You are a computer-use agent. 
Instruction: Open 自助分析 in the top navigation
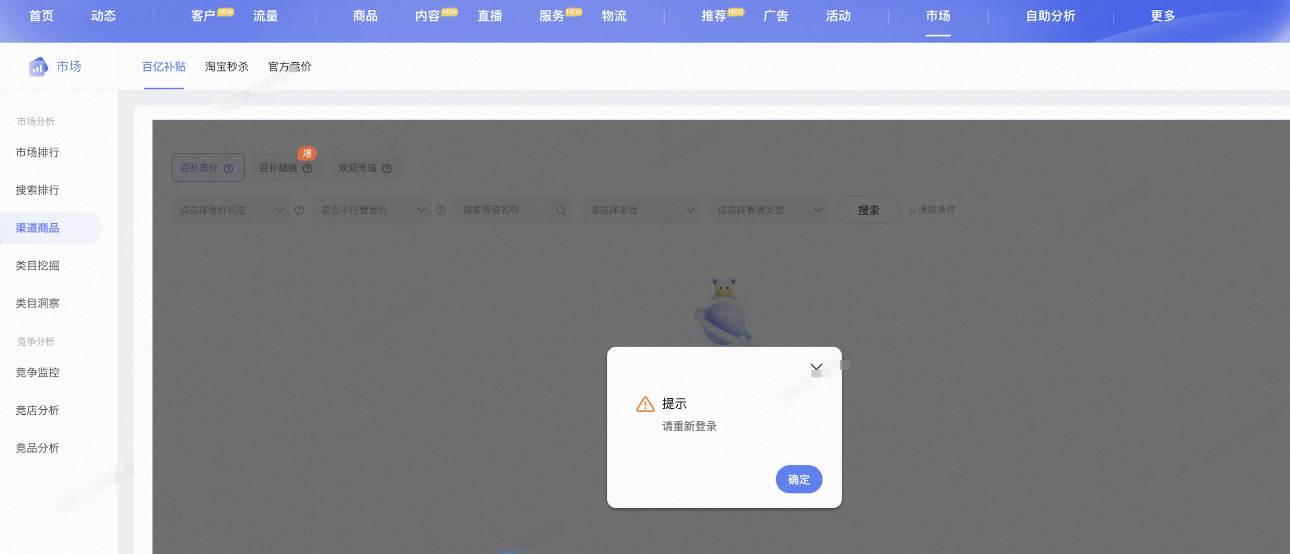pyautogui.click(x=1050, y=16)
